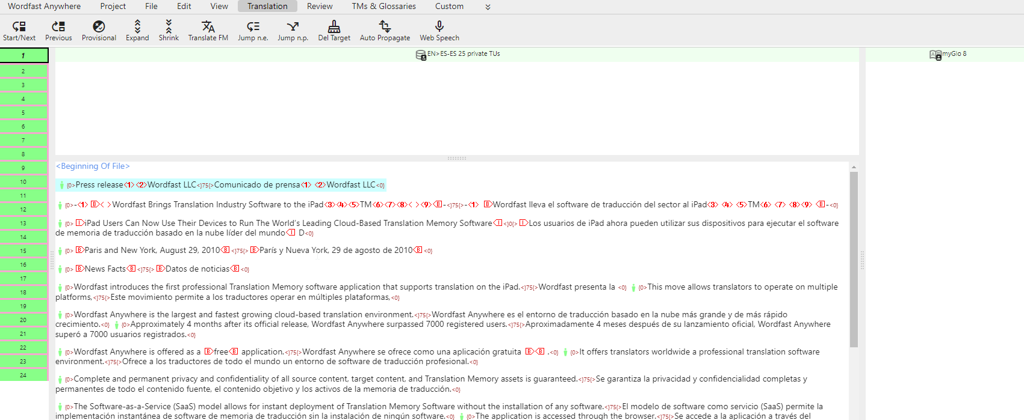Select segment number 2 in the list
The height and width of the screenshot is (420, 1024).
(x=23, y=71)
